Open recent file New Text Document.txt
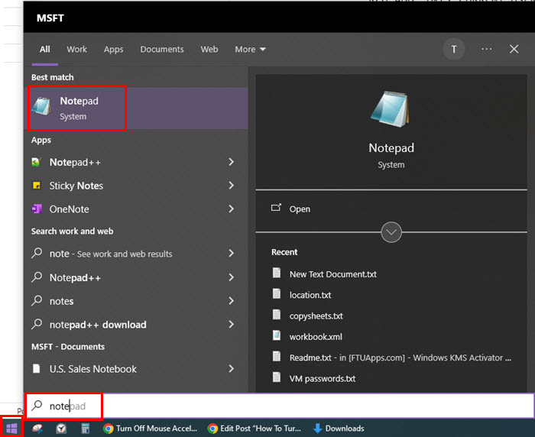The height and width of the screenshot is (437, 535). (332, 274)
